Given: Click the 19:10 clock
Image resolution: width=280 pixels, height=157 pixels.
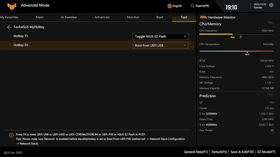Looking at the screenshot, I should click(x=231, y=7).
